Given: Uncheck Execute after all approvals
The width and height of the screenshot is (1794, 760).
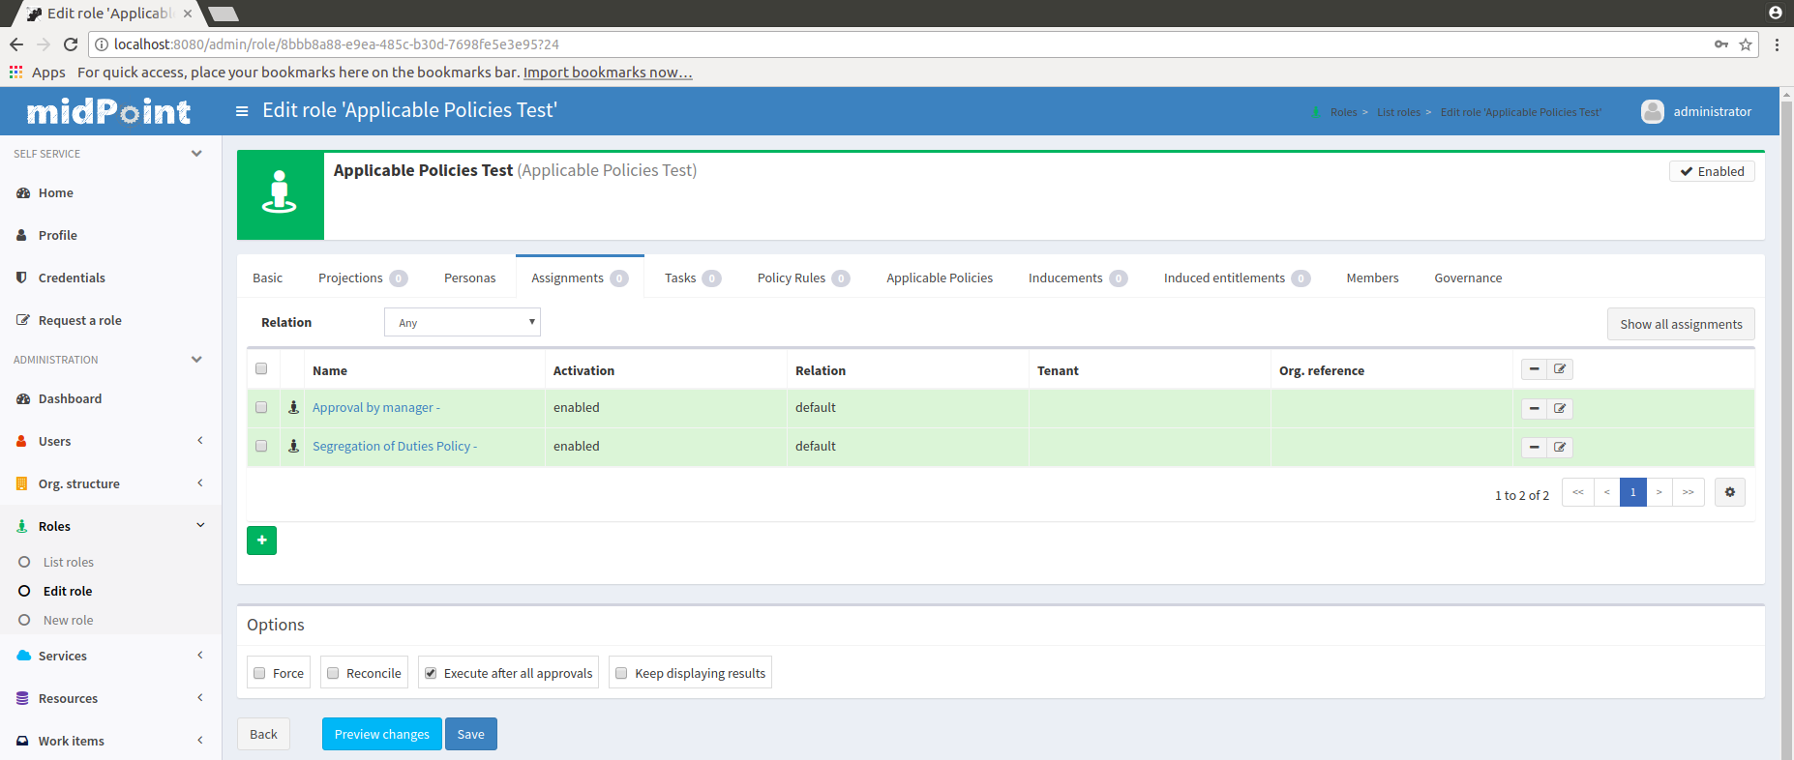Looking at the screenshot, I should (431, 673).
